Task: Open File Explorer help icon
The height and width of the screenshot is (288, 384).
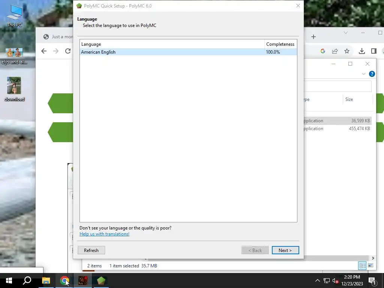Action: (x=372, y=74)
